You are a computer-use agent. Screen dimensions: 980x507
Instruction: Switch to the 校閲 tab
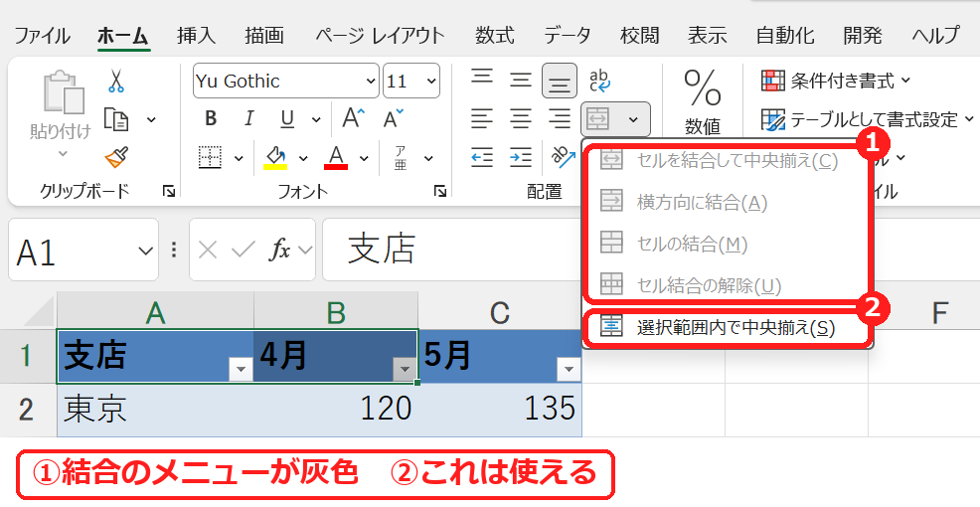tap(639, 36)
